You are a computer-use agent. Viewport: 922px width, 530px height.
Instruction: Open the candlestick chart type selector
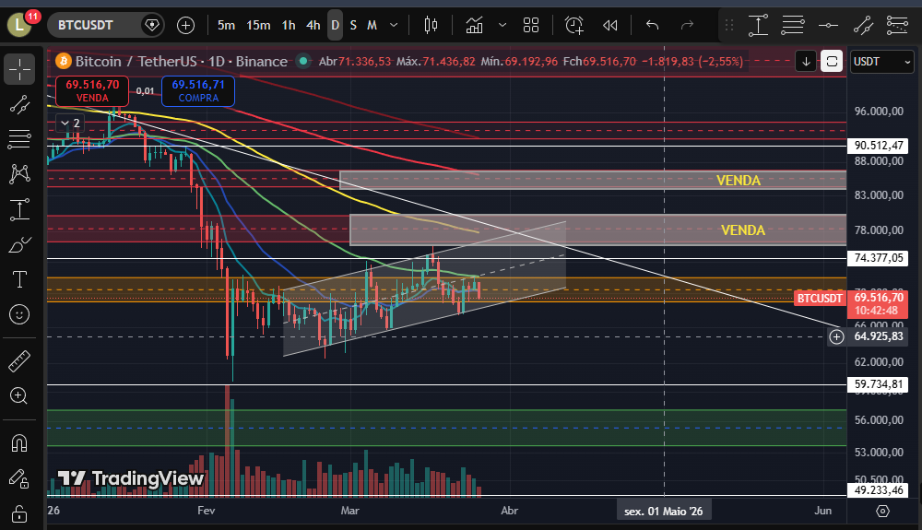[x=431, y=25]
